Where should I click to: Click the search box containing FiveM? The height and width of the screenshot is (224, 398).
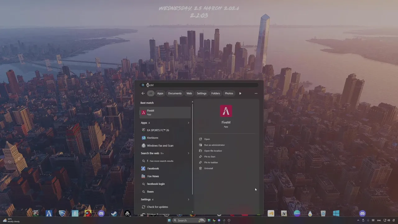(x=199, y=85)
